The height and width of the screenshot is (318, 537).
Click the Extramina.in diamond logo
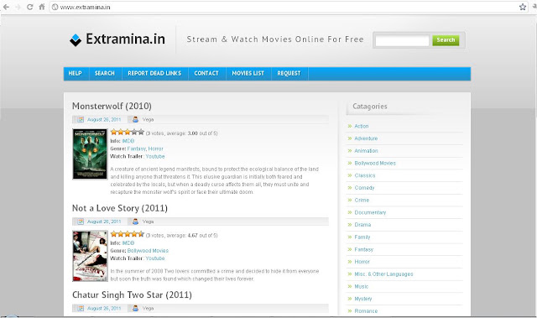pos(76,40)
